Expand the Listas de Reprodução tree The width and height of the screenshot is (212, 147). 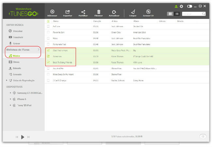click(7, 80)
